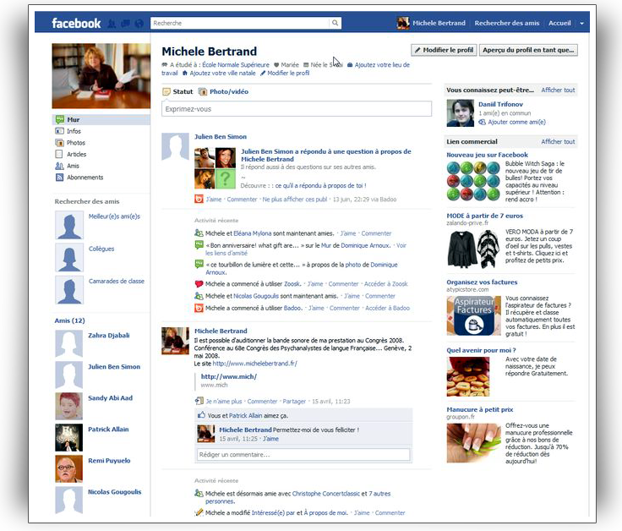
Task: Click the Bubble Witch Saga ad image
Action: pyautogui.click(x=473, y=181)
